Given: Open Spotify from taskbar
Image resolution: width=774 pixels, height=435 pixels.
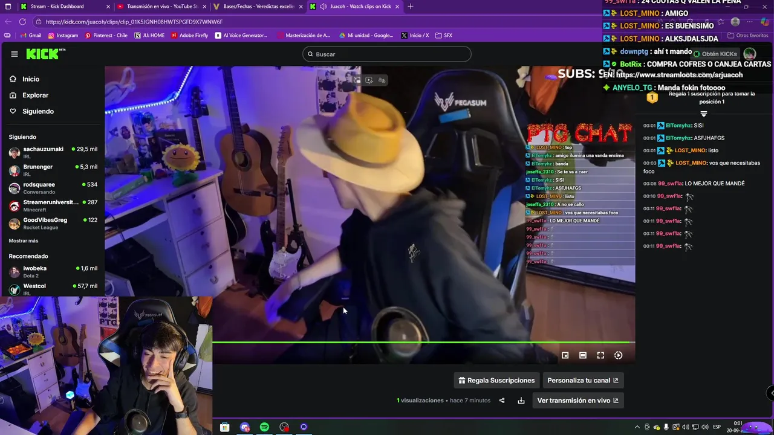Looking at the screenshot, I should click(x=264, y=427).
